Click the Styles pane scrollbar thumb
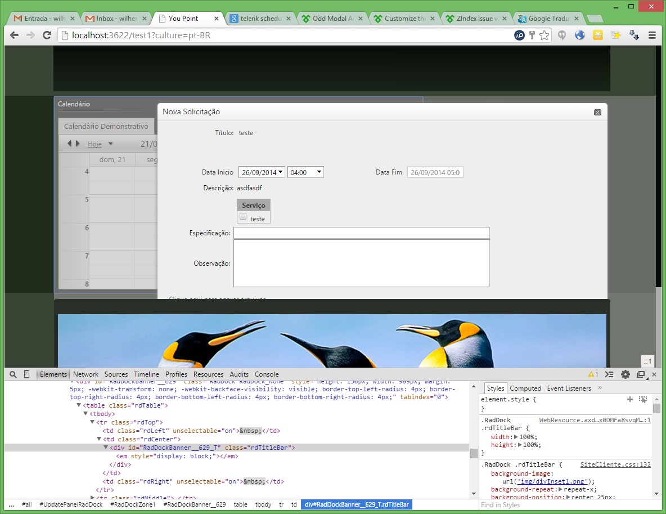 click(656, 408)
